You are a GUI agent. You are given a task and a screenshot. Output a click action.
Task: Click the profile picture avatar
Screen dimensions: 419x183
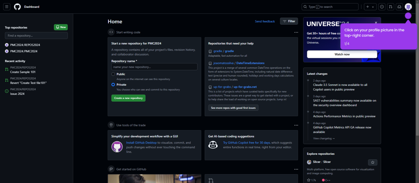pos(408,7)
